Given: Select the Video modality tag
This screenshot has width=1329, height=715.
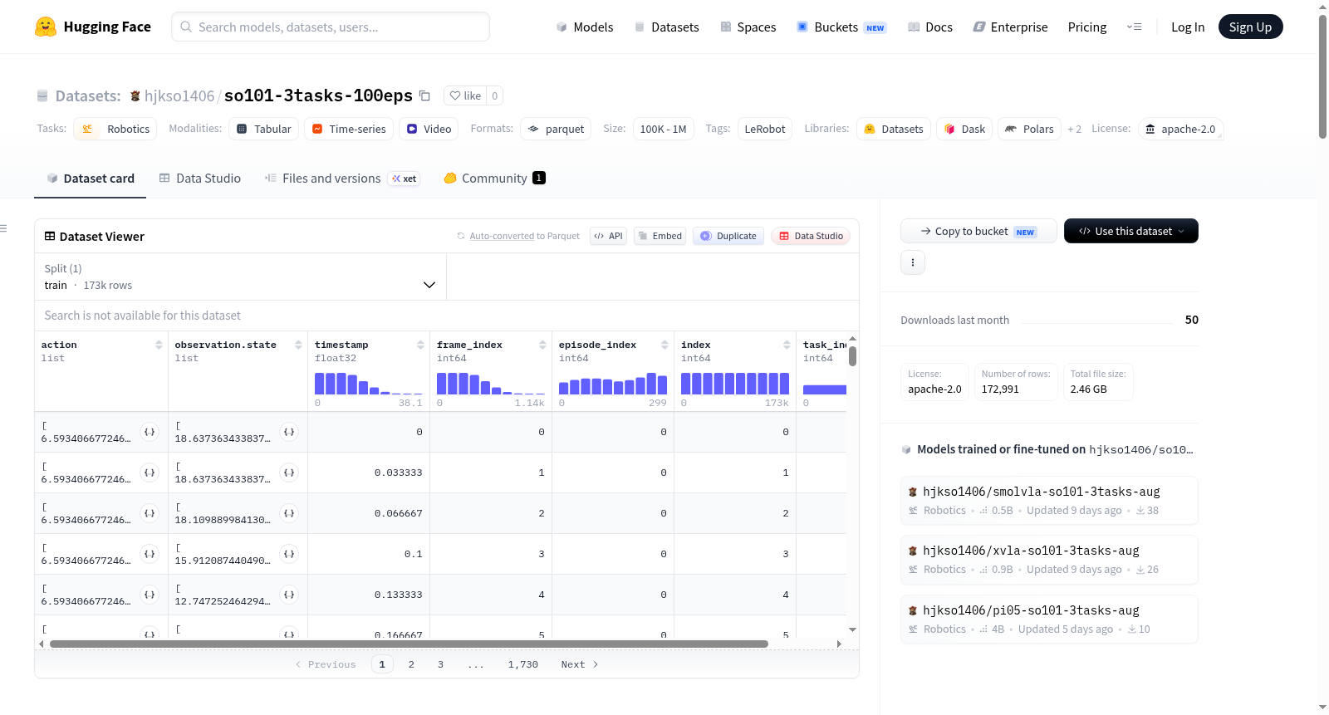Looking at the screenshot, I should tap(429, 129).
